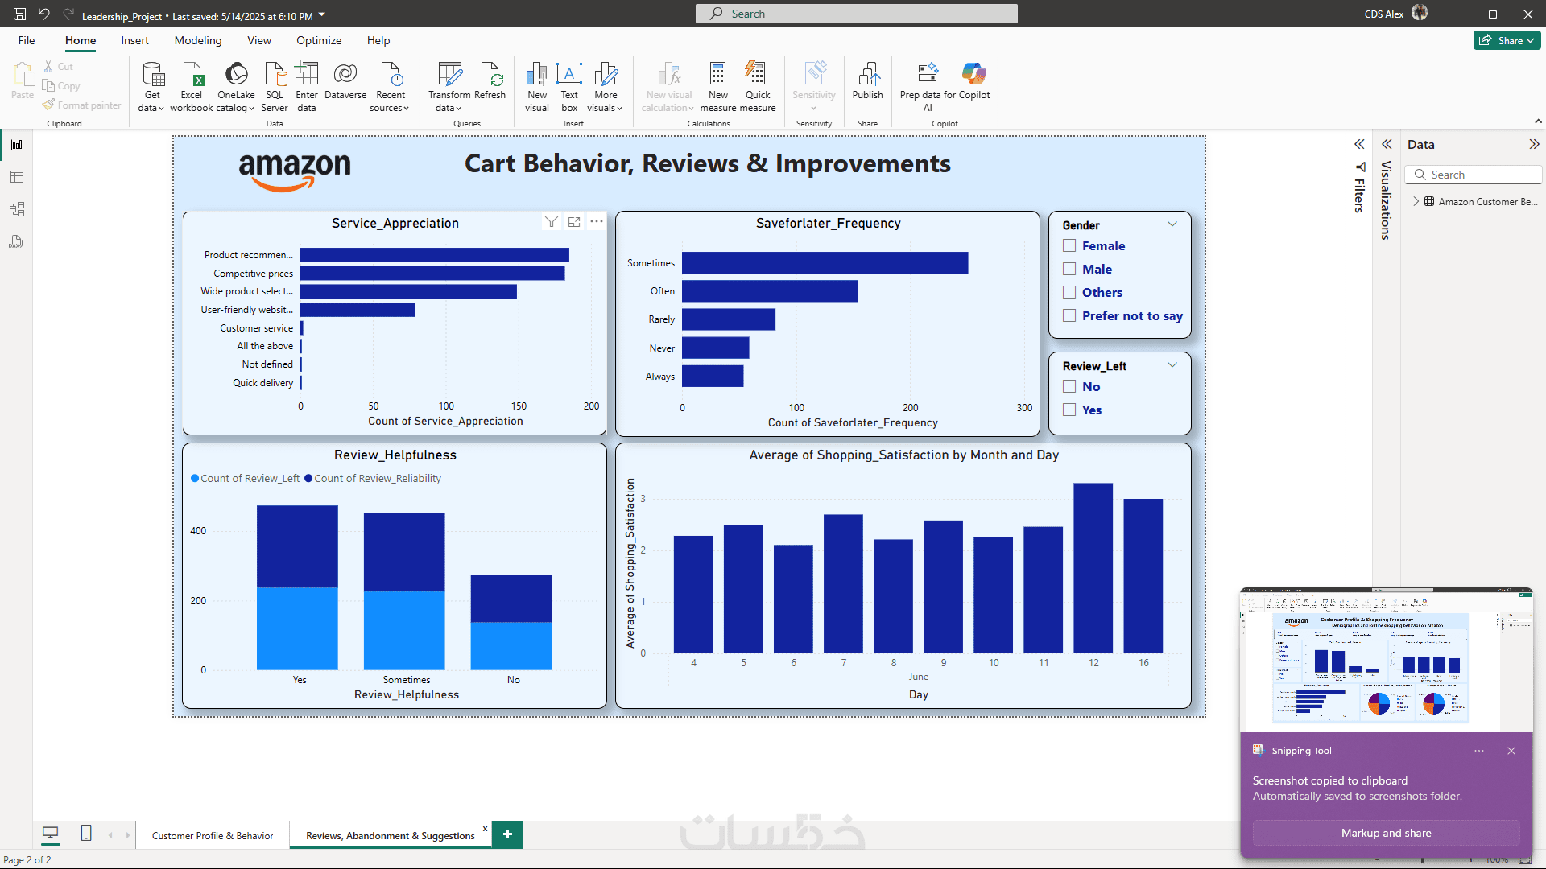Expand the Amazon Customer Be... table
This screenshot has width=1546, height=869.
[x=1416, y=202]
